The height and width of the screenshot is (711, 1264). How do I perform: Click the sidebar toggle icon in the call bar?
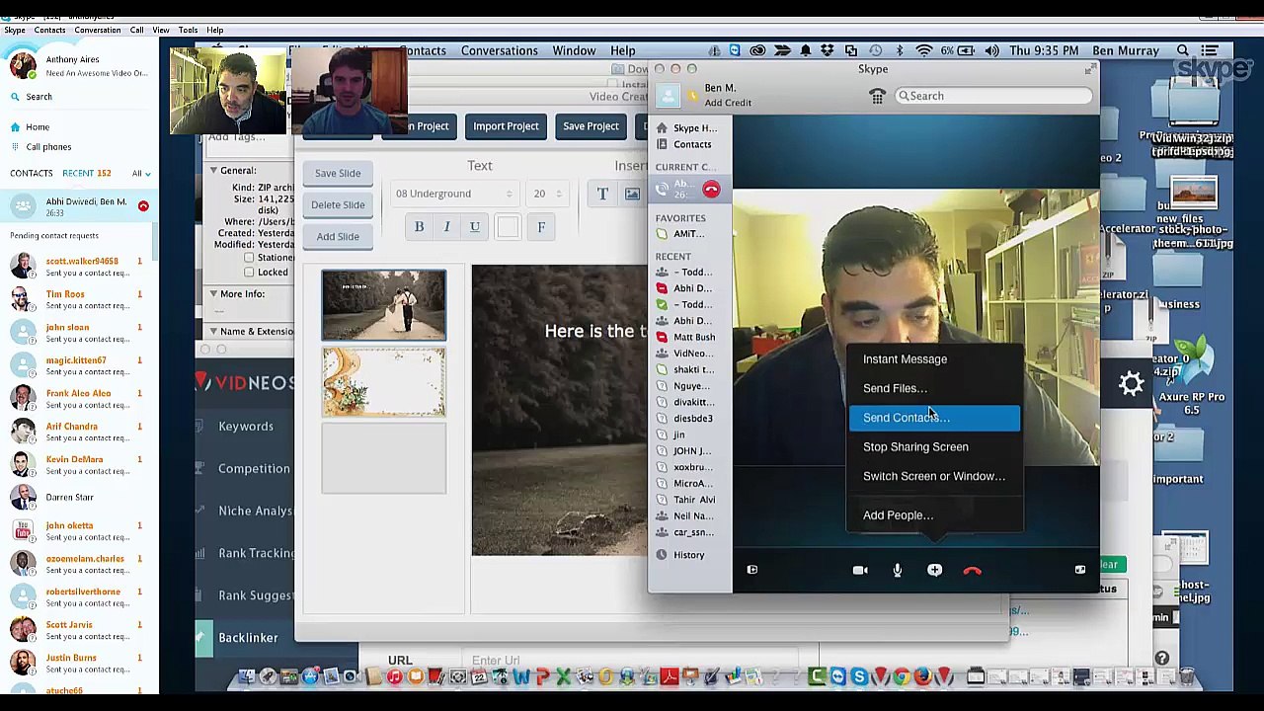pyautogui.click(x=752, y=570)
